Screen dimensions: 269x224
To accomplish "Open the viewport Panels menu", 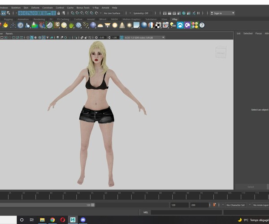I will (9, 34).
